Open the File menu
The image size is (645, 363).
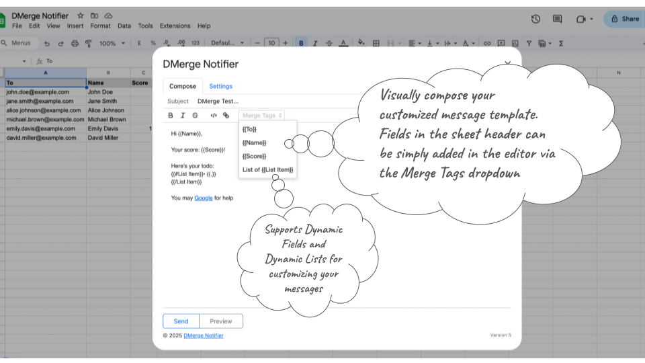(x=17, y=26)
